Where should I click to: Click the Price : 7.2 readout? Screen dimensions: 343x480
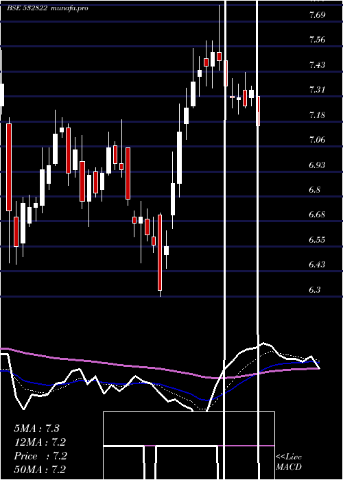tap(40, 456)
